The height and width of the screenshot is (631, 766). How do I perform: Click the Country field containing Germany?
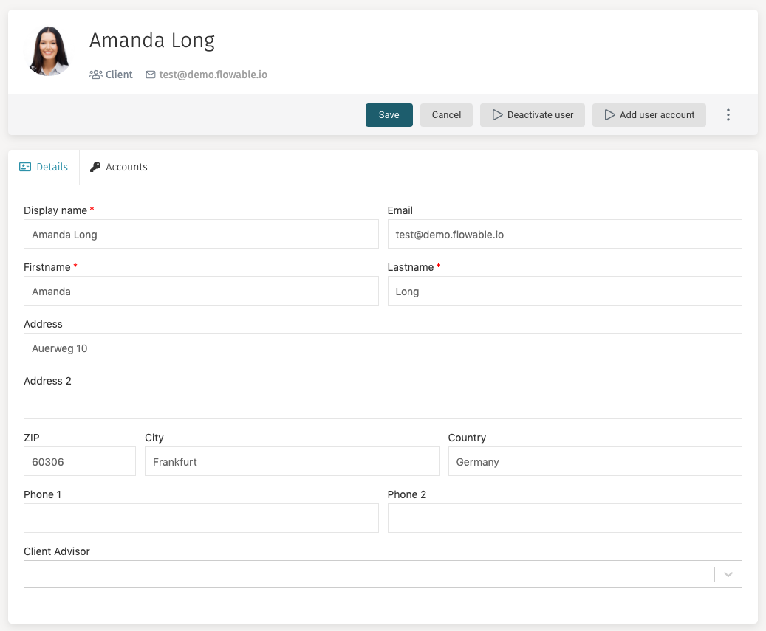[x=595, y=461]
